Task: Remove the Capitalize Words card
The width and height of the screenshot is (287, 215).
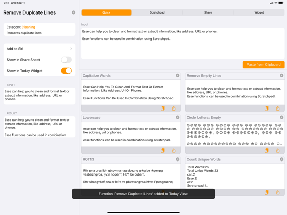Action: [x=177, y=75]
